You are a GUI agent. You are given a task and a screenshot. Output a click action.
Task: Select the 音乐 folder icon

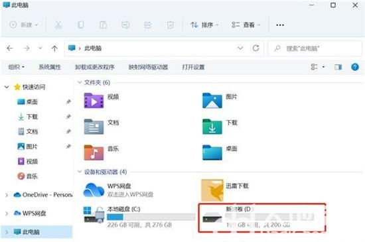tap(94, 152)
